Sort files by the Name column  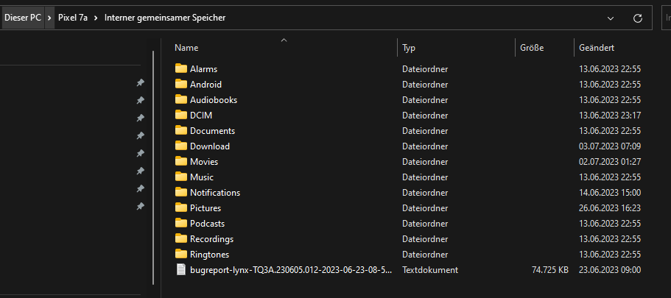tap(187, 48)
